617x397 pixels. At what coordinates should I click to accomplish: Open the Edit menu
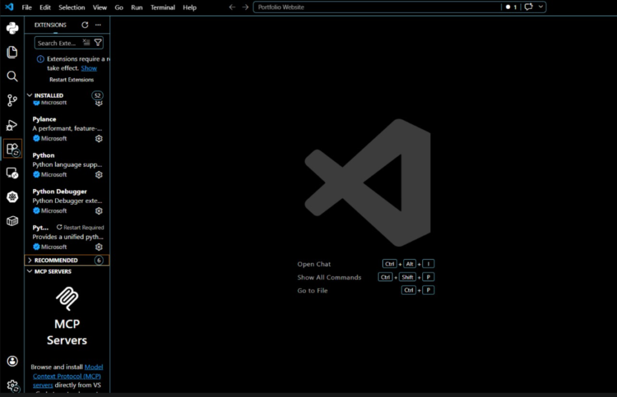45,7
